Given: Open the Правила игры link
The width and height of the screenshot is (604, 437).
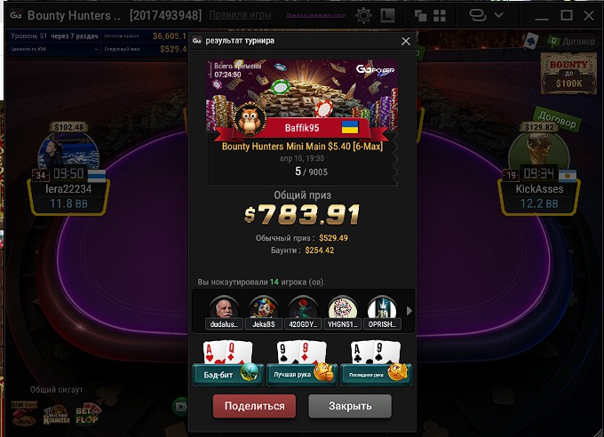Looking at the screenshot, I should point(240,15).
